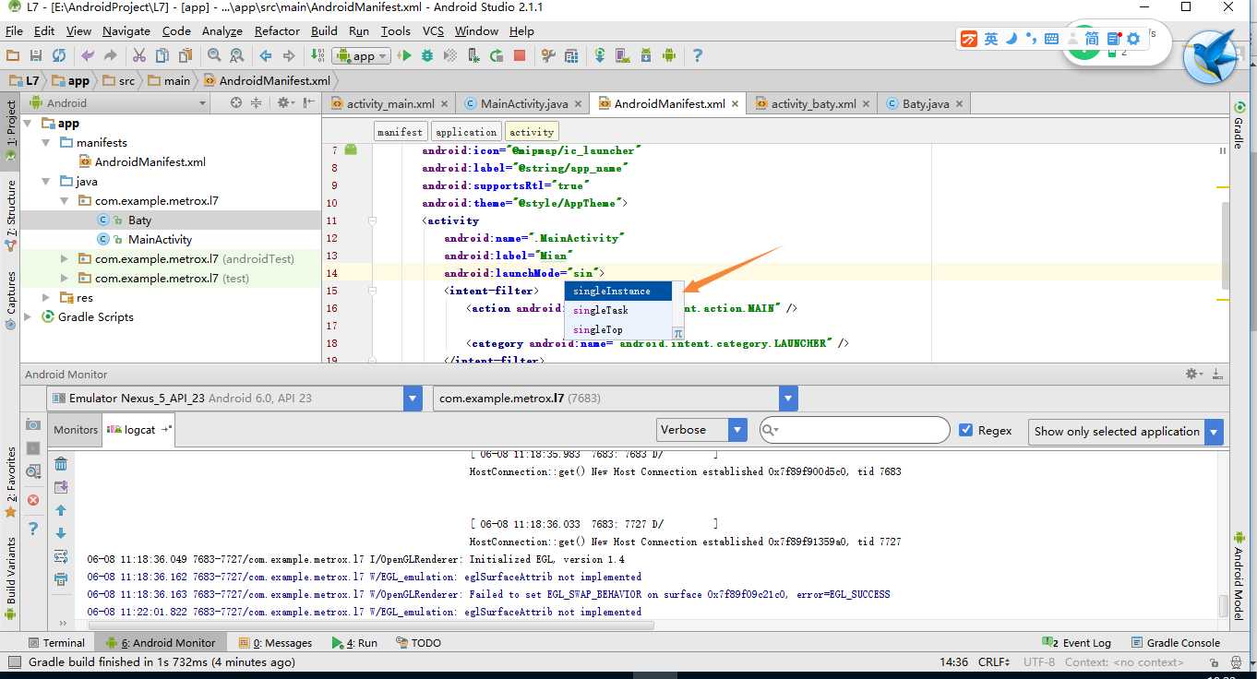Open the Analyze menu
The height and width of the screenshot is (679, 1257).
tap(221, 30)
